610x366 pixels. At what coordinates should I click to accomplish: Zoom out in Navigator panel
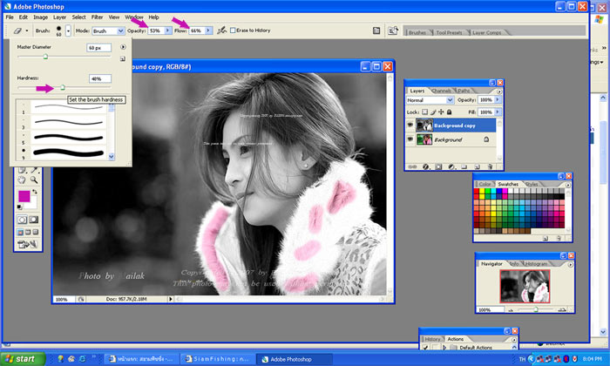pyautogui.click(x=511, y=310)
